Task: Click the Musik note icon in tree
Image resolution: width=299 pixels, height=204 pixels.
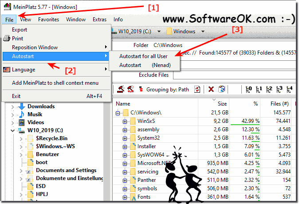Action: click(22, 114)
